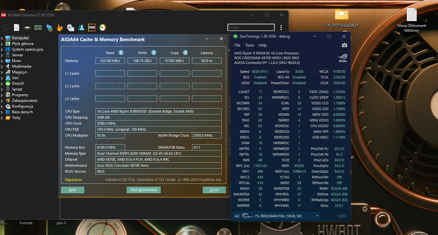
Task: Click the memory module toolbar icon
Action: (38, 28)
